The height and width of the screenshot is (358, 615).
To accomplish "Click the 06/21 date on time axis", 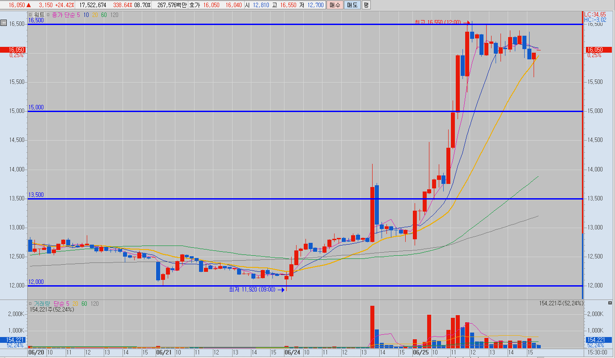I will (163, 352).
